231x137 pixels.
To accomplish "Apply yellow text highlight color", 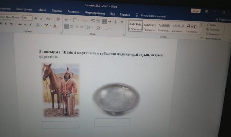I will coord(46,25).
